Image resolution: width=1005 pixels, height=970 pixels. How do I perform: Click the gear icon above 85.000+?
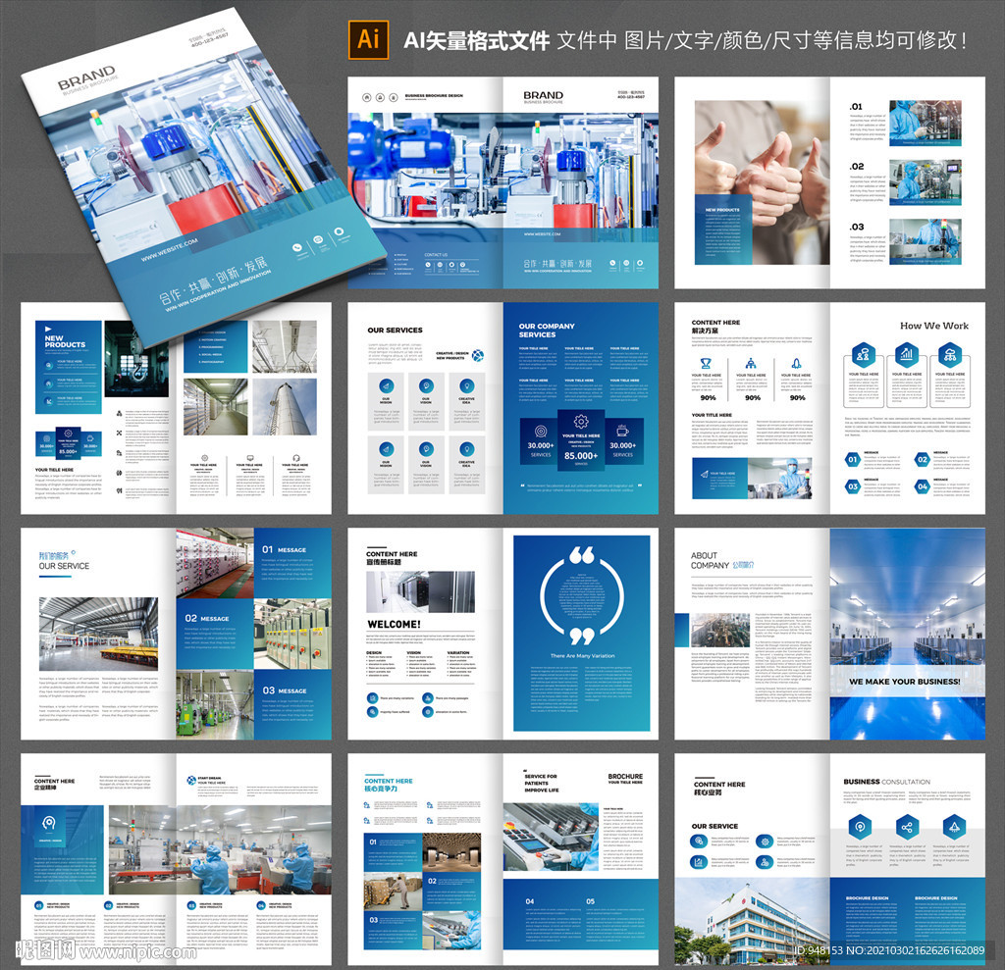pos(581,422)
